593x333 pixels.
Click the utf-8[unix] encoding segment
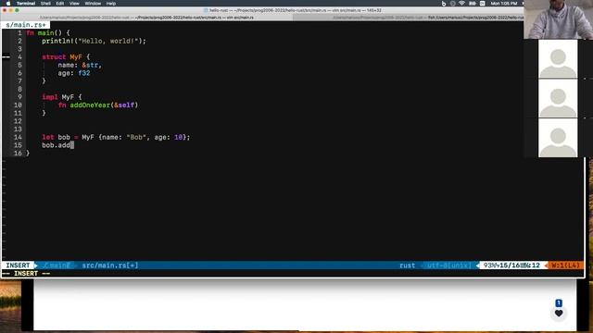tap(448, 265)
